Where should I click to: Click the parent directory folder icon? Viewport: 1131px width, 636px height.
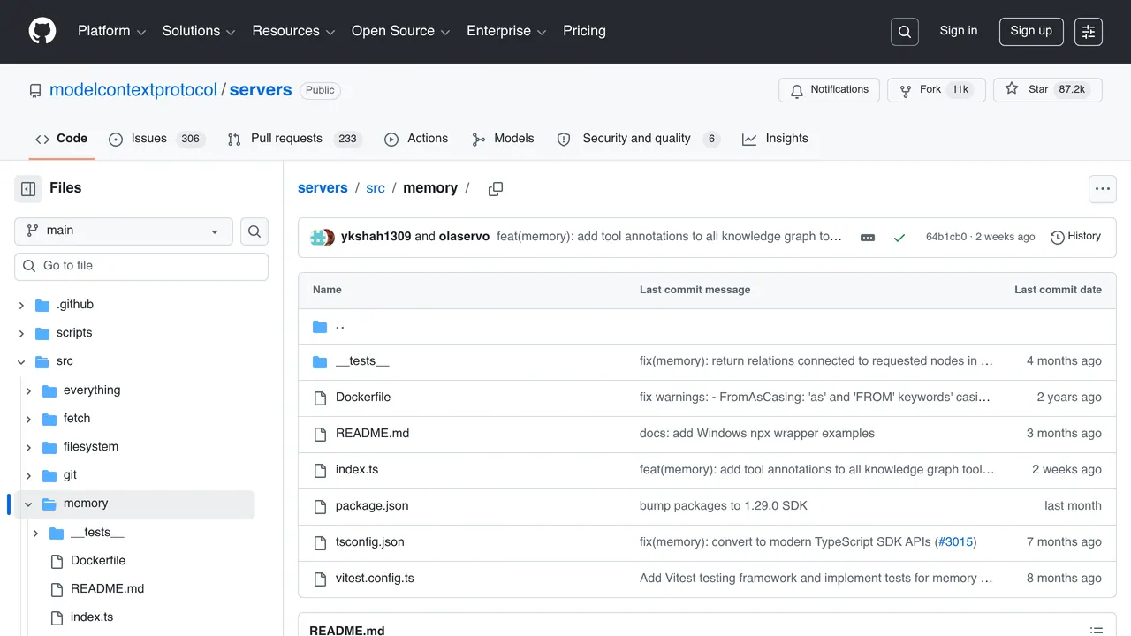tap(320, 327)
